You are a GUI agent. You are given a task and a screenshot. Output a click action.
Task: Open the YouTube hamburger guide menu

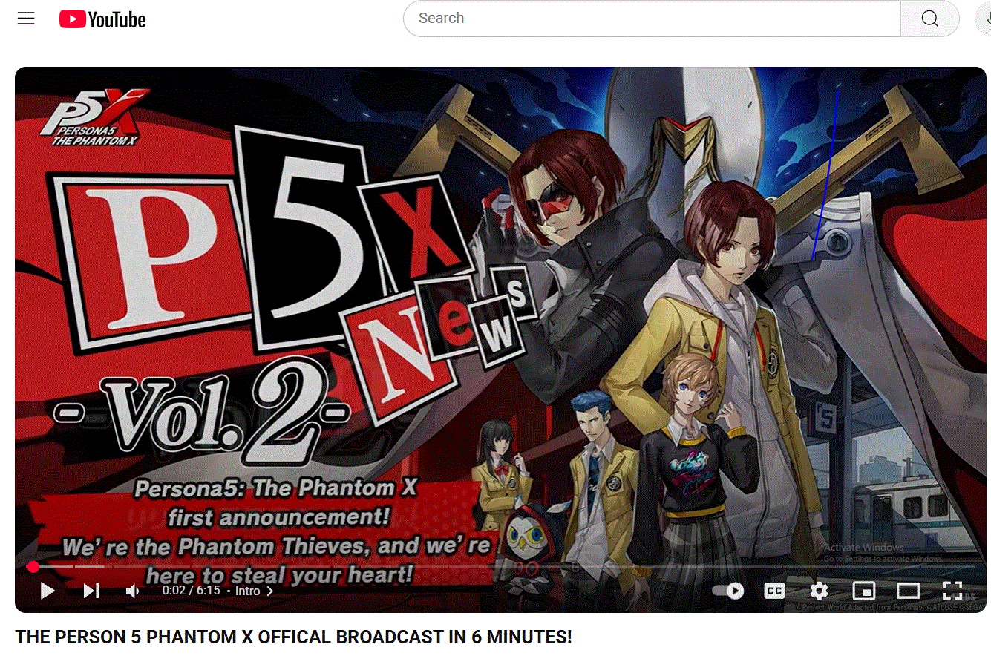click(26, 19)
